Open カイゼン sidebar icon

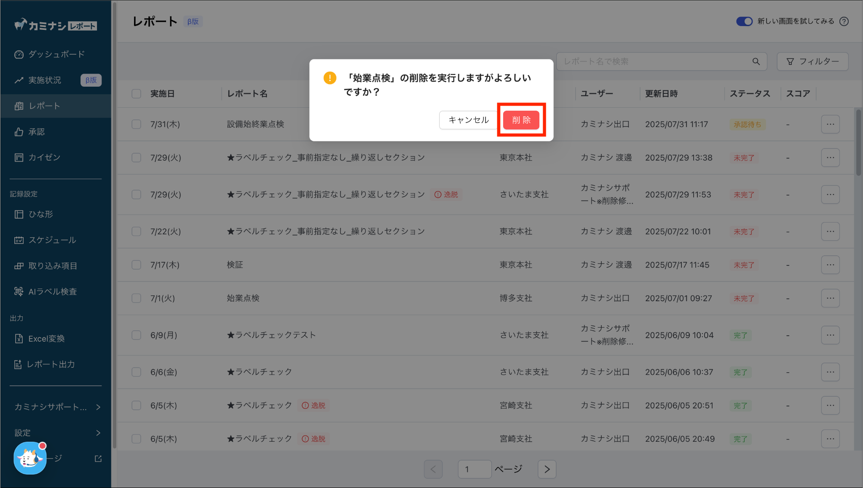tap(19, 157)
